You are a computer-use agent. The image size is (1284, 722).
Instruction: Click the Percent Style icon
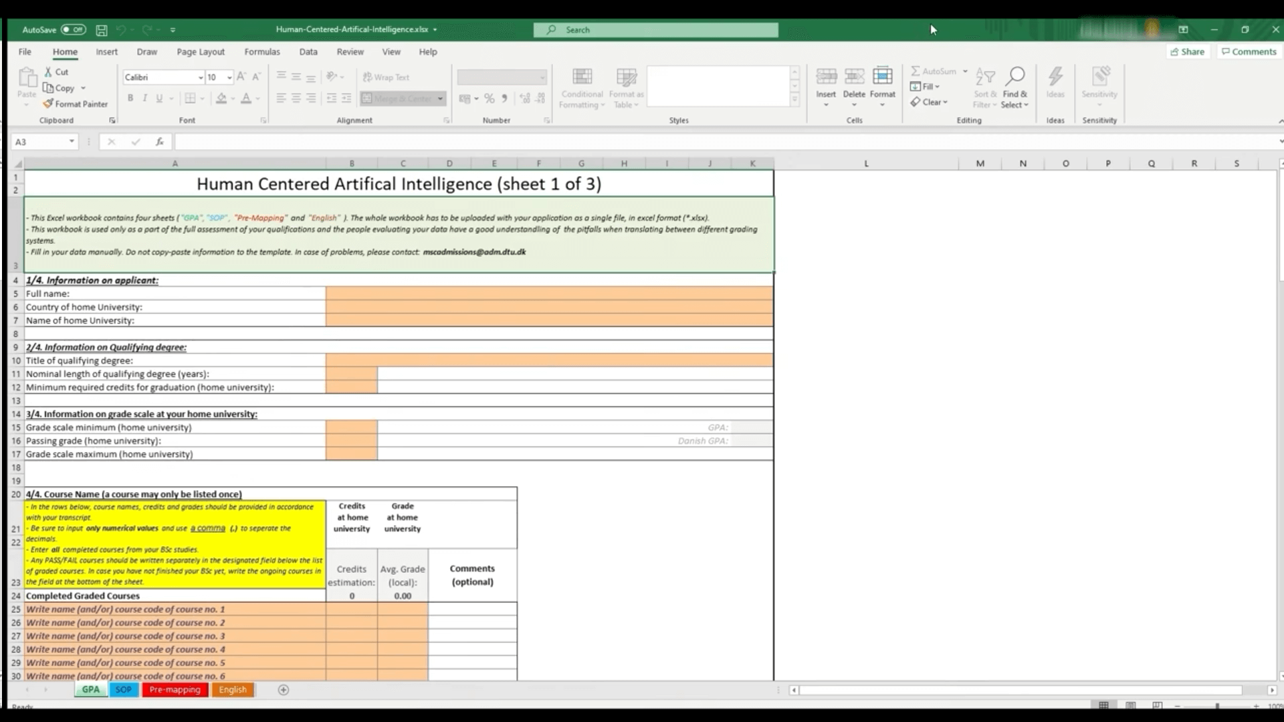(x=490, y=98)
